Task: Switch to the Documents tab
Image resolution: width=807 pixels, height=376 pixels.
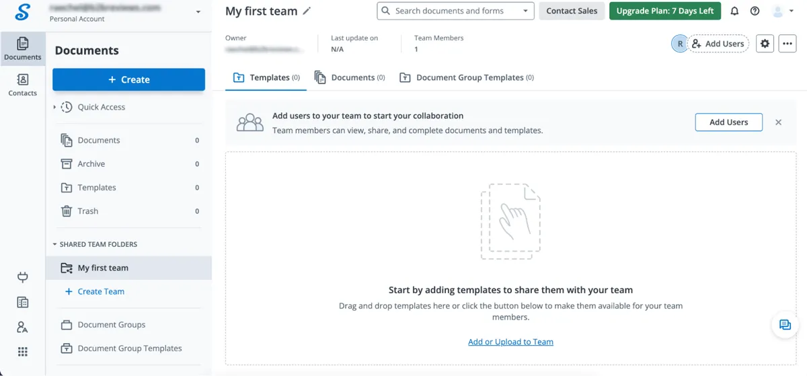Action: pos(350,77)
